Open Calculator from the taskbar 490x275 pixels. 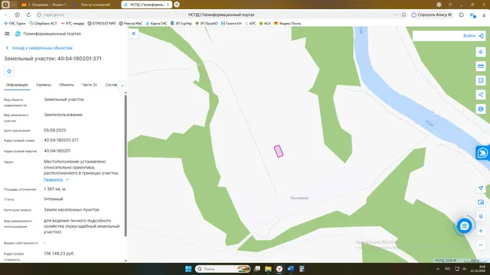302,269
